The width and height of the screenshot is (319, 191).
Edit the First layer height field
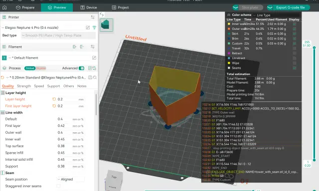[x=70, y=106]
